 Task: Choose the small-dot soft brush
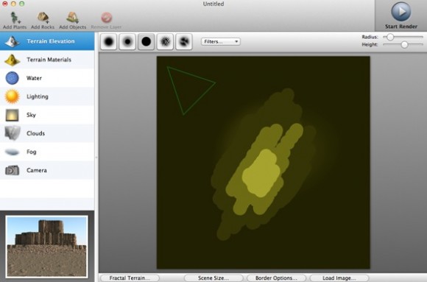pyautogui.click(x=127, y=42)
